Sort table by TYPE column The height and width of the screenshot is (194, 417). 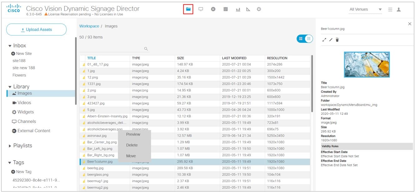click(136, 58)
